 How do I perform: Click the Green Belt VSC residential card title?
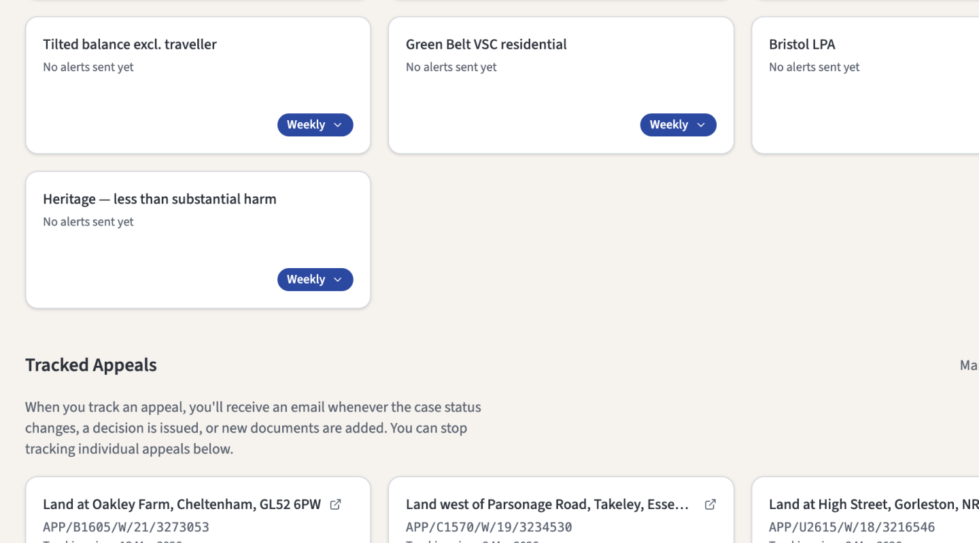[x=485, y=44]
